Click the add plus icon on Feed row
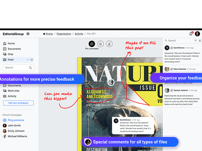This screenshot has width=202, height=151. coord(32,60)
